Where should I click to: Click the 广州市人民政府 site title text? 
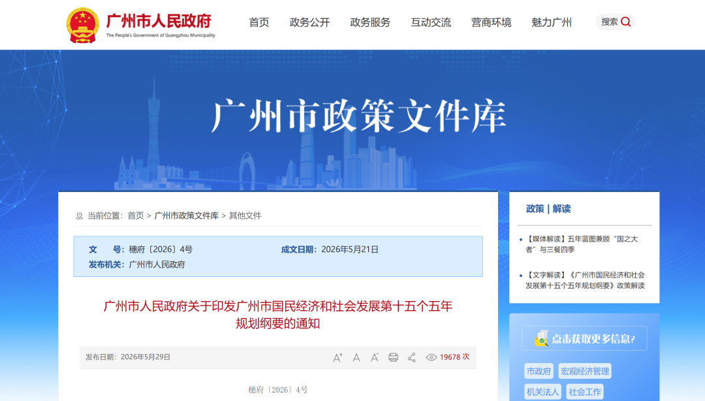click(x=159, y=21)
